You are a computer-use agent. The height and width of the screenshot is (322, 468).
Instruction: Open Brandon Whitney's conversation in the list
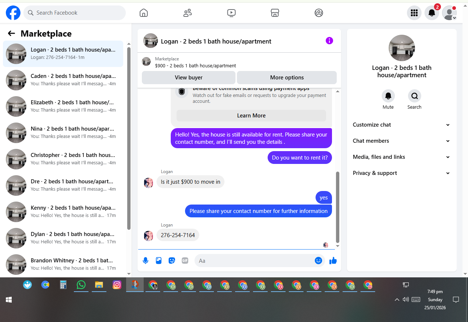63,265
